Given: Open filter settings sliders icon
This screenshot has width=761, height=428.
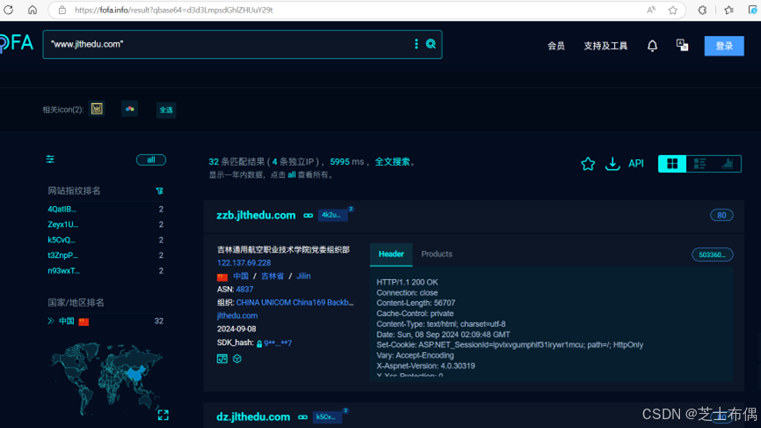Looking at the screenshot, I should pos(50,159).
